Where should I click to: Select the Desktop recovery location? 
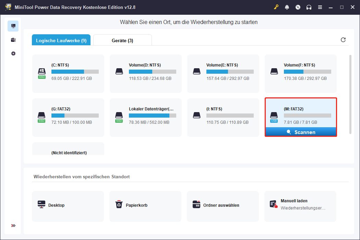tap(68, 206)
